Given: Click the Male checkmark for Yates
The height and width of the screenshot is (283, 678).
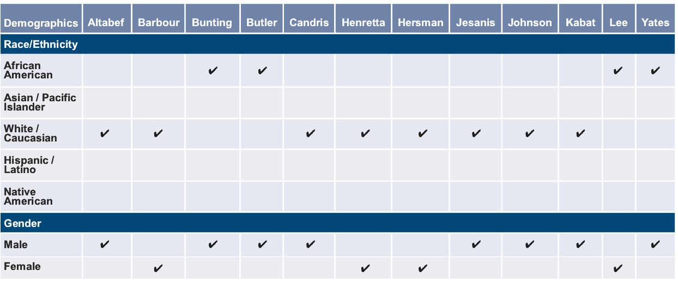Looking at the screenshot, I should 656,245.
